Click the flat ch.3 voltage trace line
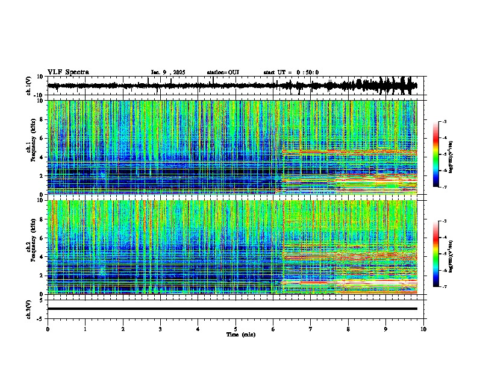Viewport: 477px width, 369px height. point(232,309)
